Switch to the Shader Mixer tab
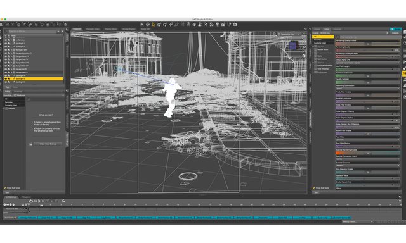The image size is (406, 243). tap(111, 29)
